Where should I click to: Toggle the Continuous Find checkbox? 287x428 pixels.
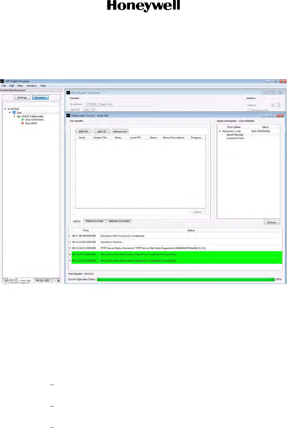[248, 110]
